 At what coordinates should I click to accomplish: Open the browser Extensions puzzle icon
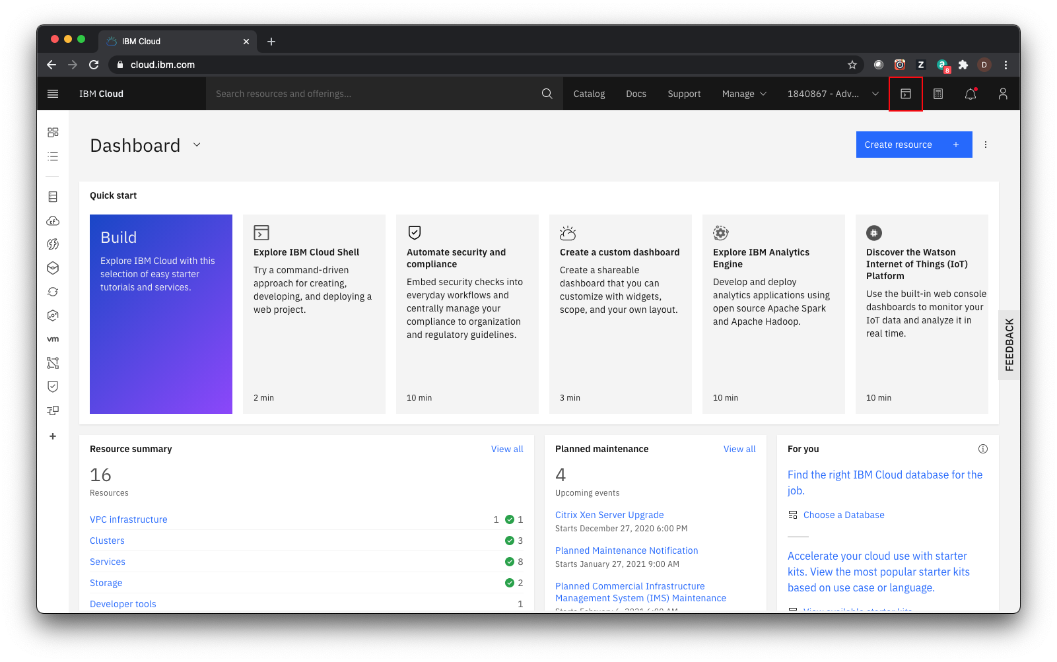point(963,65)
